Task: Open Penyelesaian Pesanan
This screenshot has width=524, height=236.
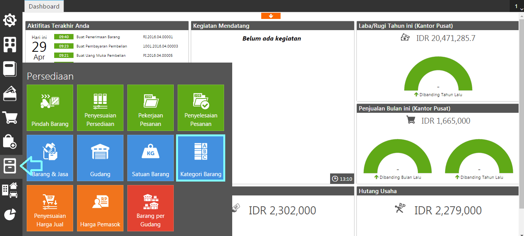Action: 200,108
